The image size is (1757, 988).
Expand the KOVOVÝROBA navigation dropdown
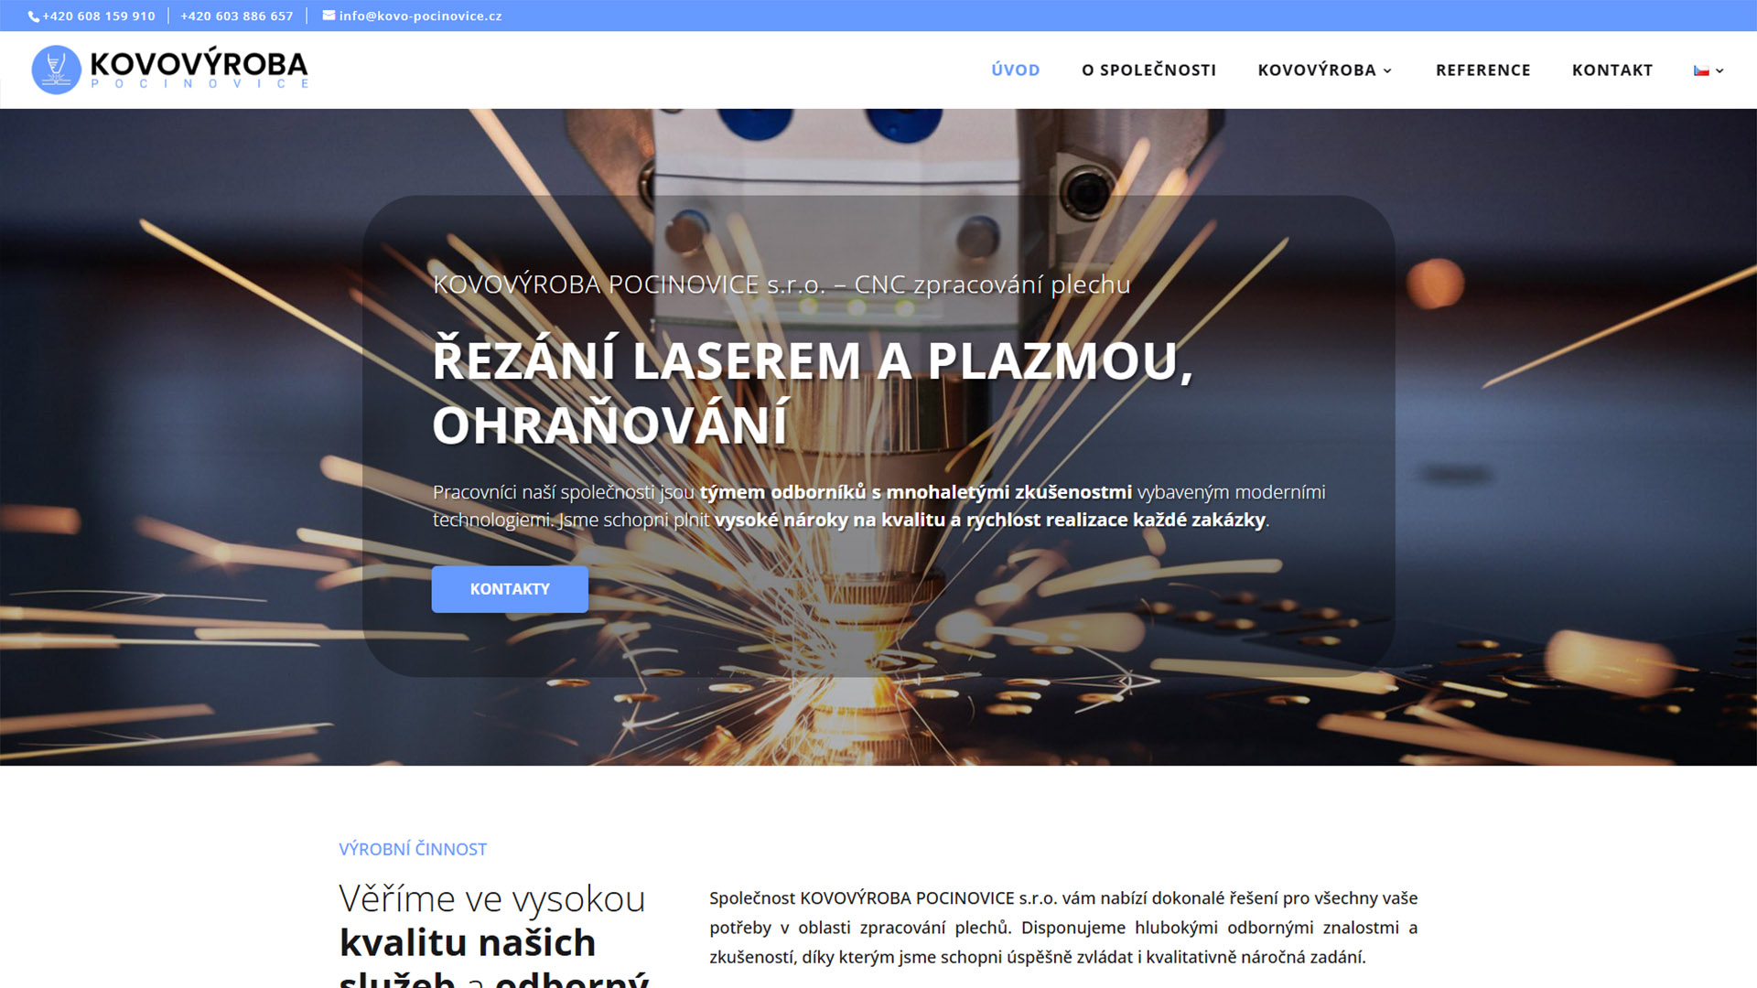tap(1316, 70)
